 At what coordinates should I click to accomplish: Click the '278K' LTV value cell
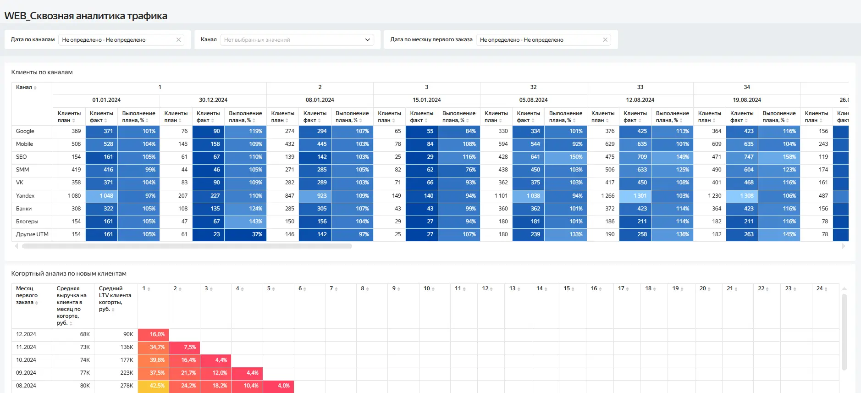click(x=116, y=386)
